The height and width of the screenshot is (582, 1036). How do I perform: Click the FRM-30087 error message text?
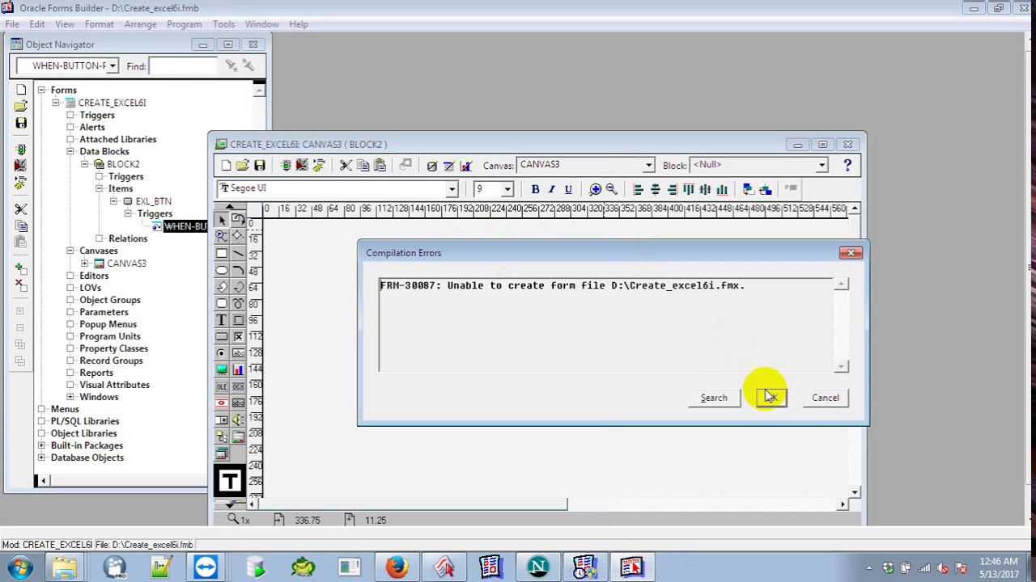pyautogui.click(x=562, y=285)
